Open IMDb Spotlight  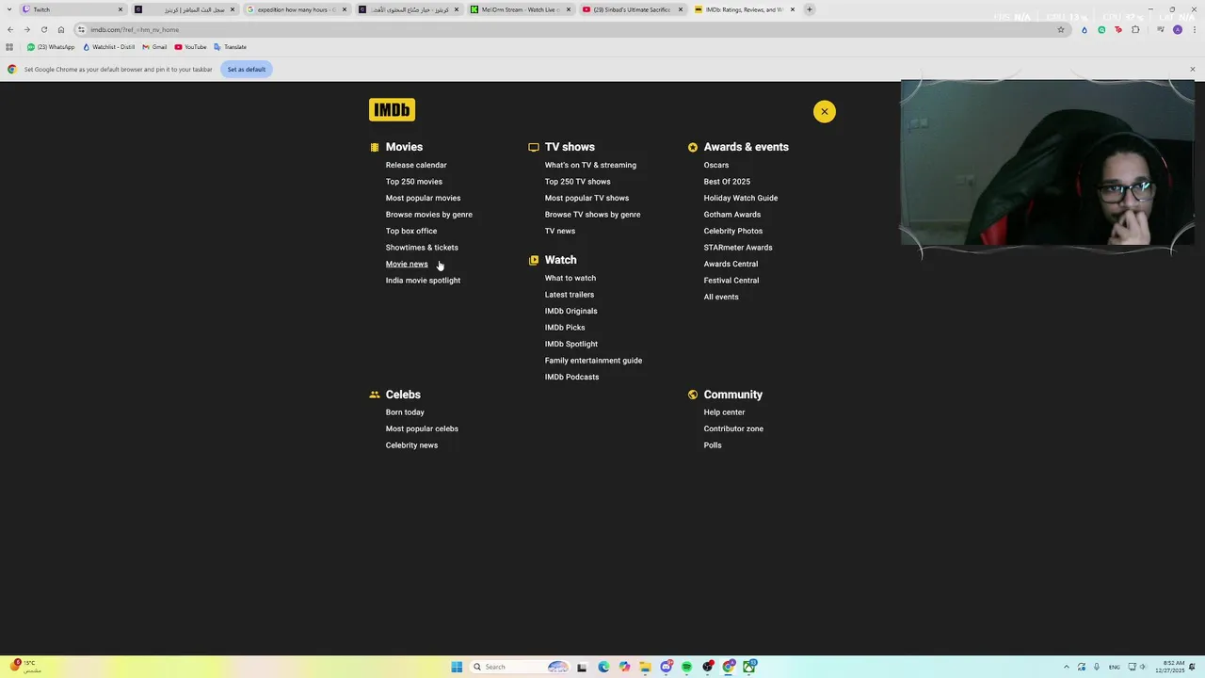(570, 344)
